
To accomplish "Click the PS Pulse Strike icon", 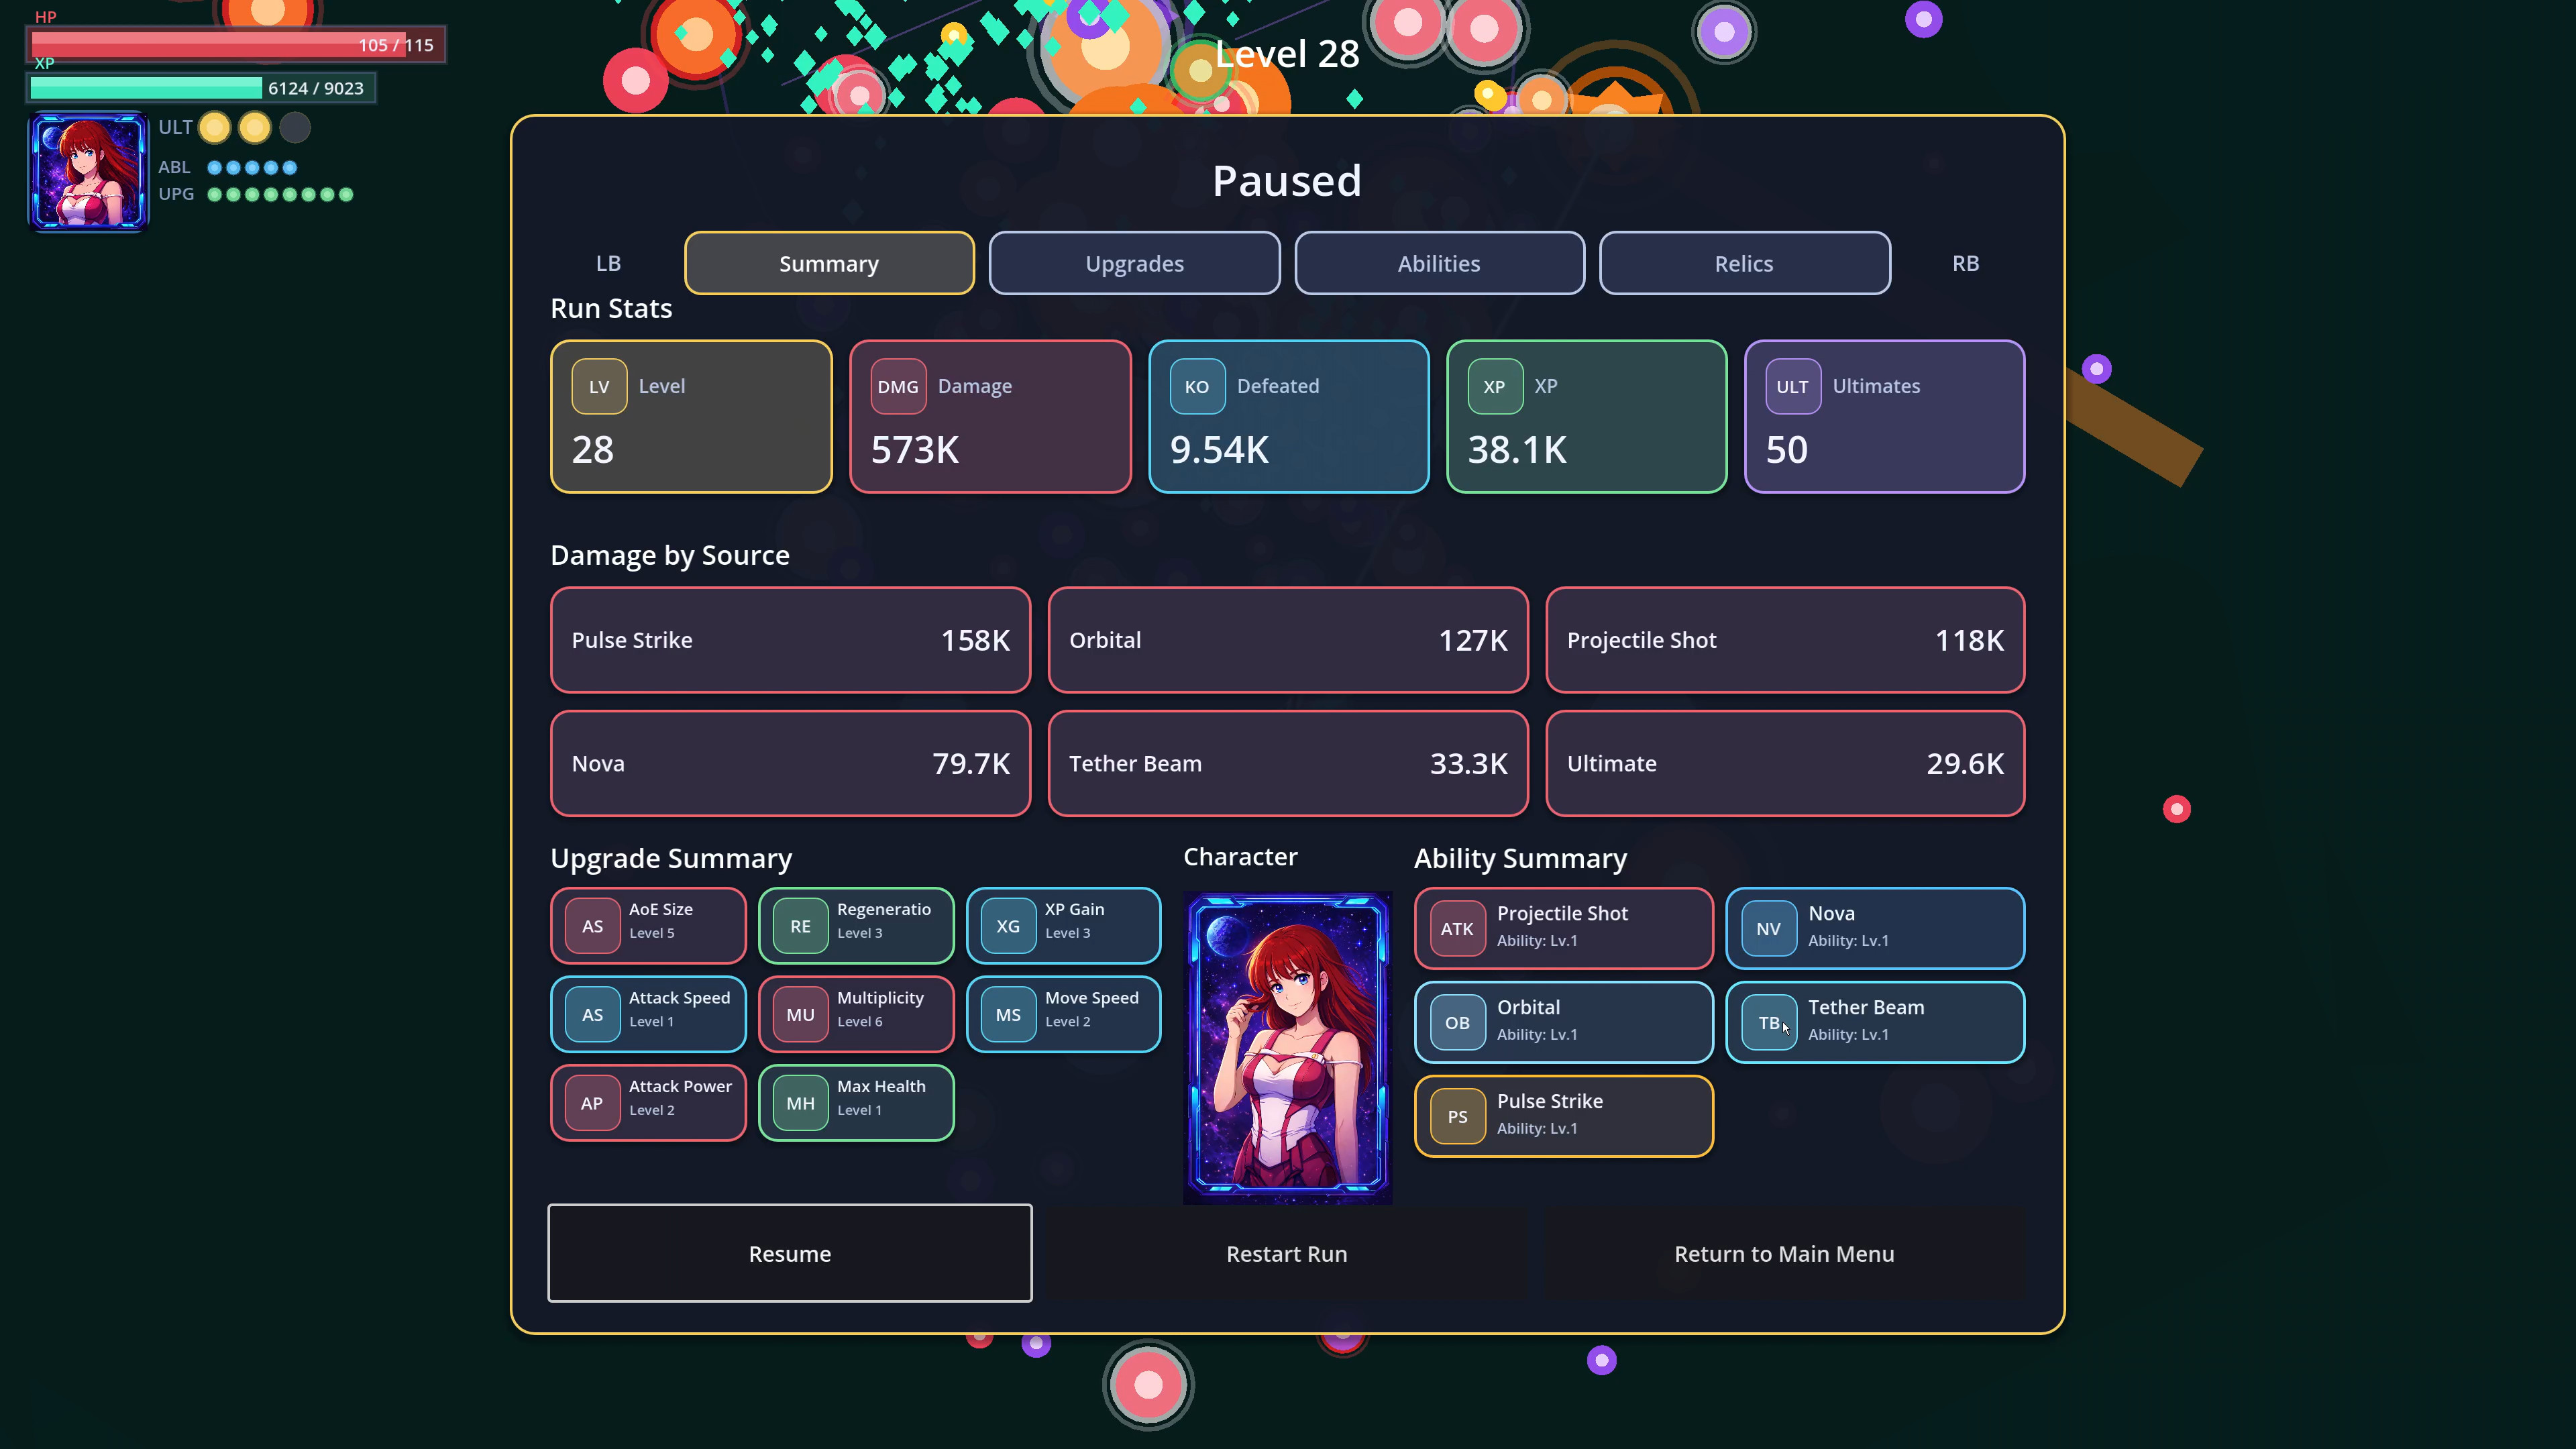I will [1456, 1116].
